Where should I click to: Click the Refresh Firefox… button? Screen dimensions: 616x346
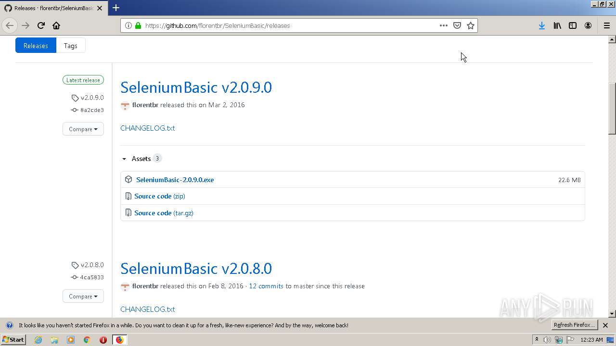click(575, 325)
